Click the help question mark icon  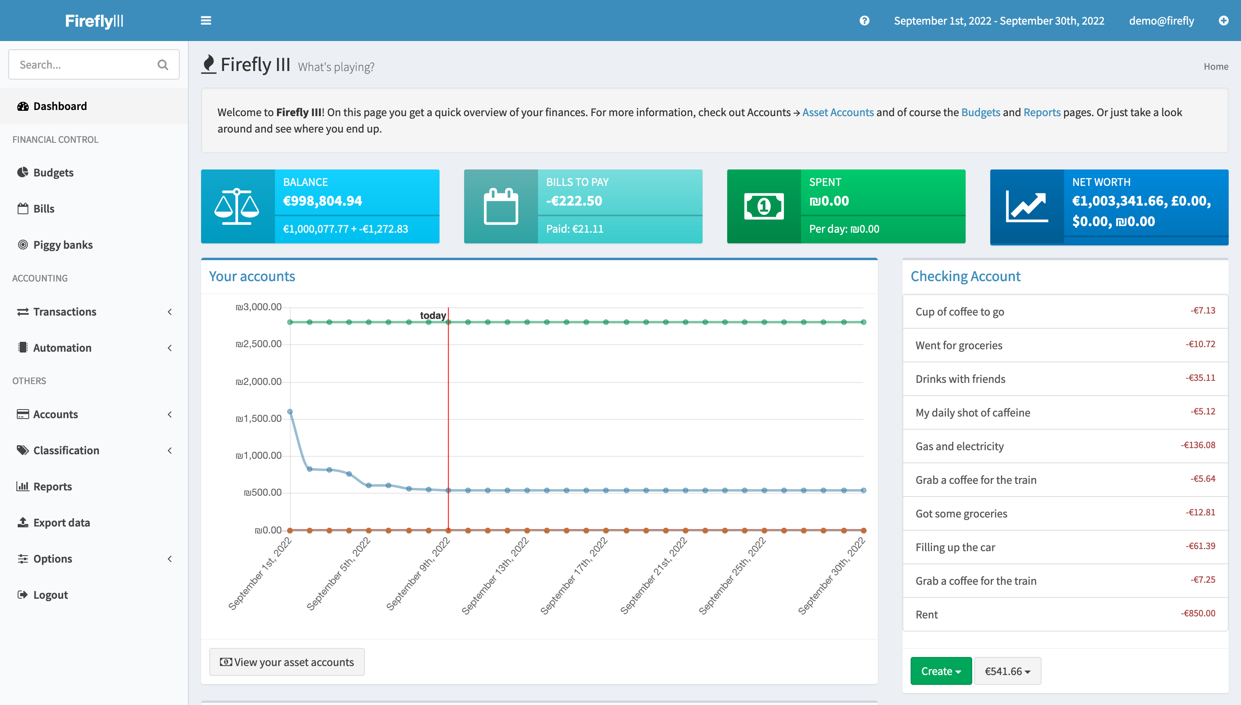[x=864, y=21]
